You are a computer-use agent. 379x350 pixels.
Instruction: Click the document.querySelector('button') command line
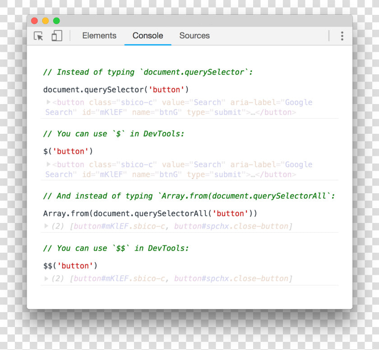pos(116,90)
